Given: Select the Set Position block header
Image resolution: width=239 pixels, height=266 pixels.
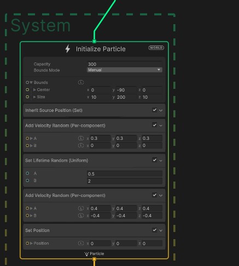Looking at the screenshot, I should coord(94,230).
